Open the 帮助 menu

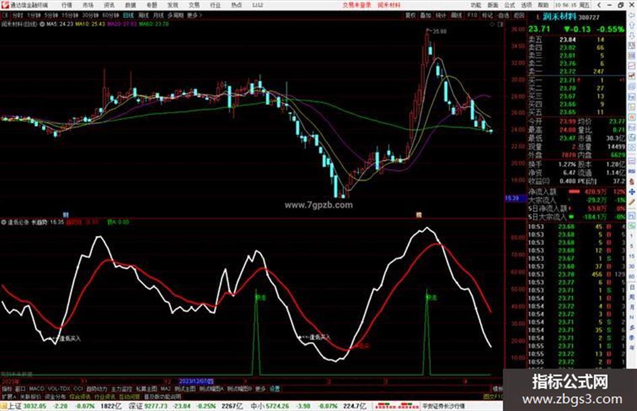543,5
